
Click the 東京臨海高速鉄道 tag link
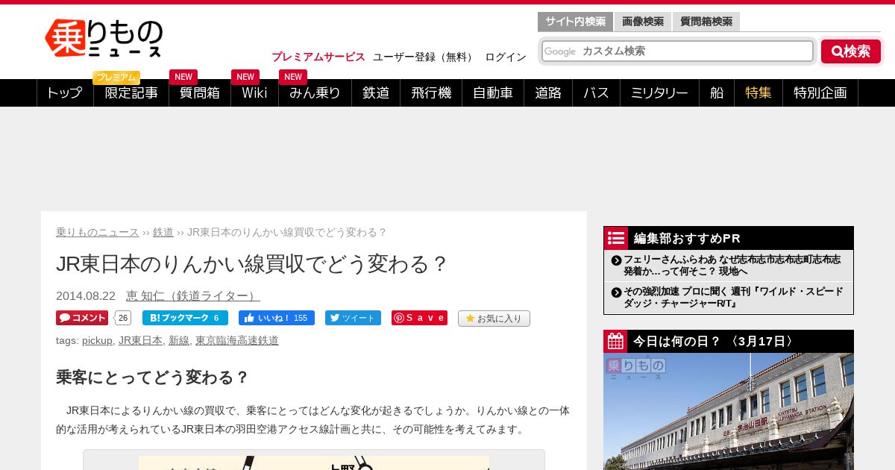pos(237,340)
